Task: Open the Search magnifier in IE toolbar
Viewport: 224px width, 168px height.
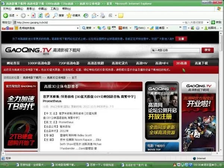Action: point(55,15)
